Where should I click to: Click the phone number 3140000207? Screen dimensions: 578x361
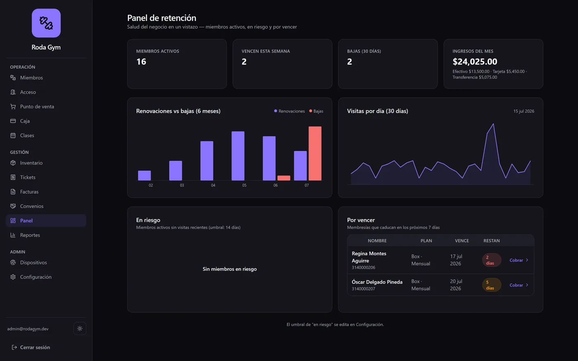click(363, 289)
